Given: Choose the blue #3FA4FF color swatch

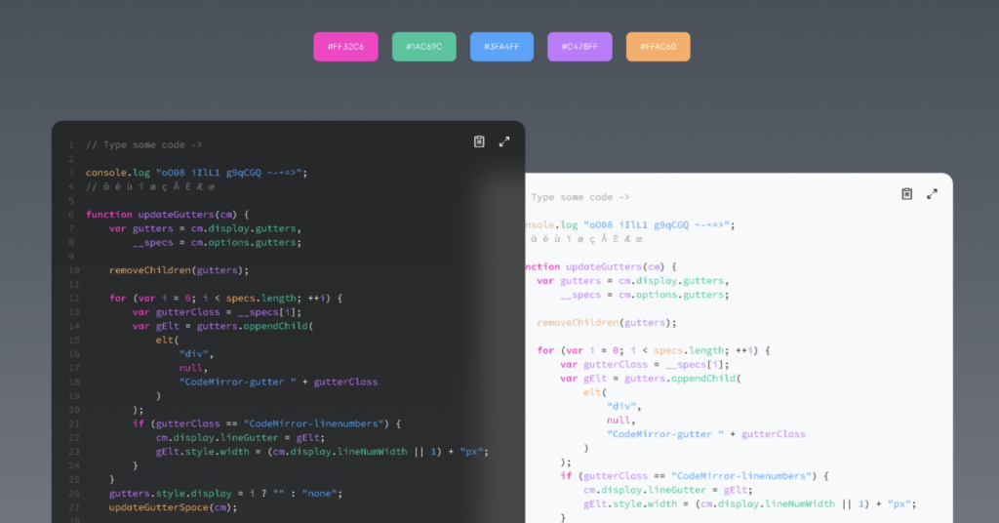Looking at the screenshot, I should 501,47.
